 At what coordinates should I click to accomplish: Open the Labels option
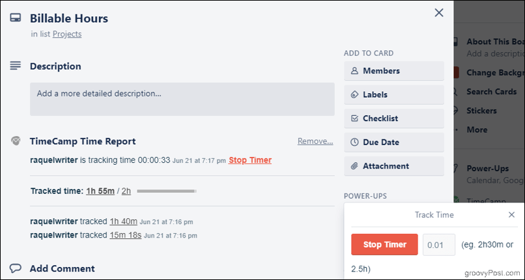(393, 94)
